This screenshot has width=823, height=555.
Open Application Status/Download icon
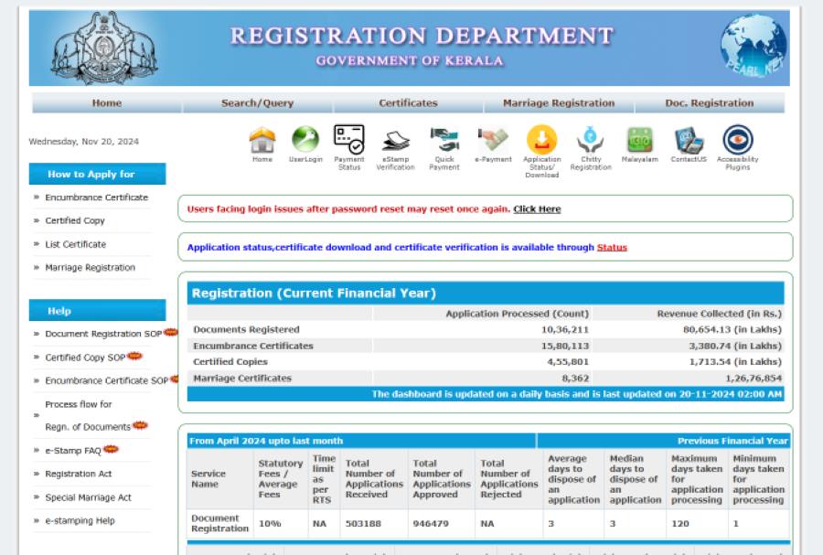coord(541,140)
